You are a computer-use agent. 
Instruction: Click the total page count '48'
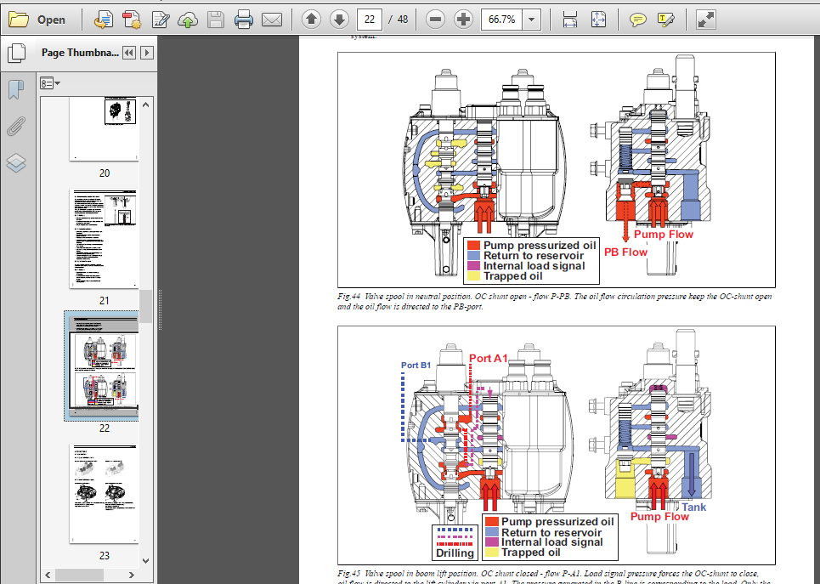point(402,20)
